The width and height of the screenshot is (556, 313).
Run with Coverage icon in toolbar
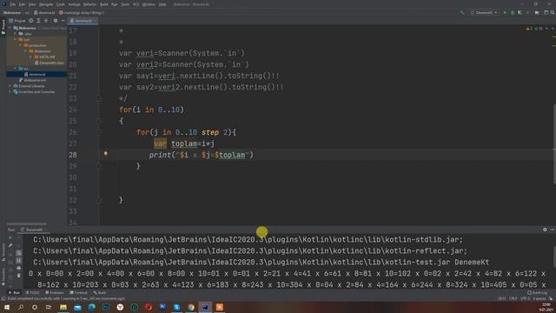pos(520,12)
